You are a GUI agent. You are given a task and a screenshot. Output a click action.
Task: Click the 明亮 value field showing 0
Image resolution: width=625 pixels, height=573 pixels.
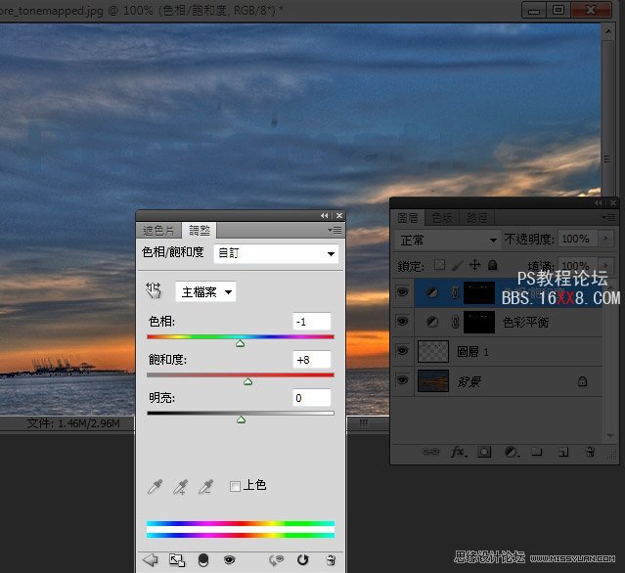point(312,398)
